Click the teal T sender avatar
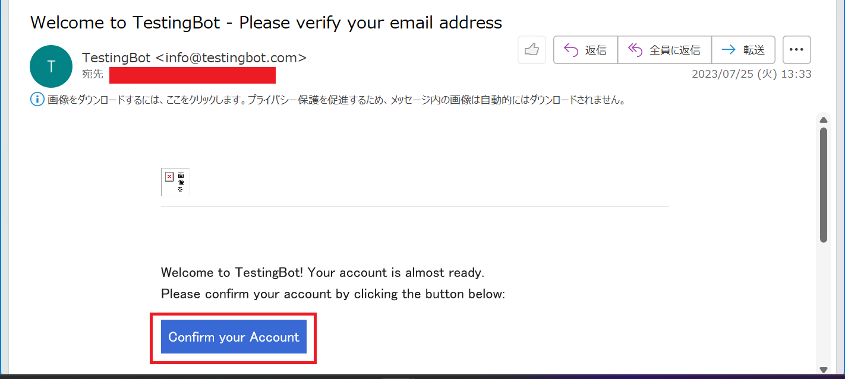Image resolution: width=845 pixels, height=379 pixels. tap(51, 66)
